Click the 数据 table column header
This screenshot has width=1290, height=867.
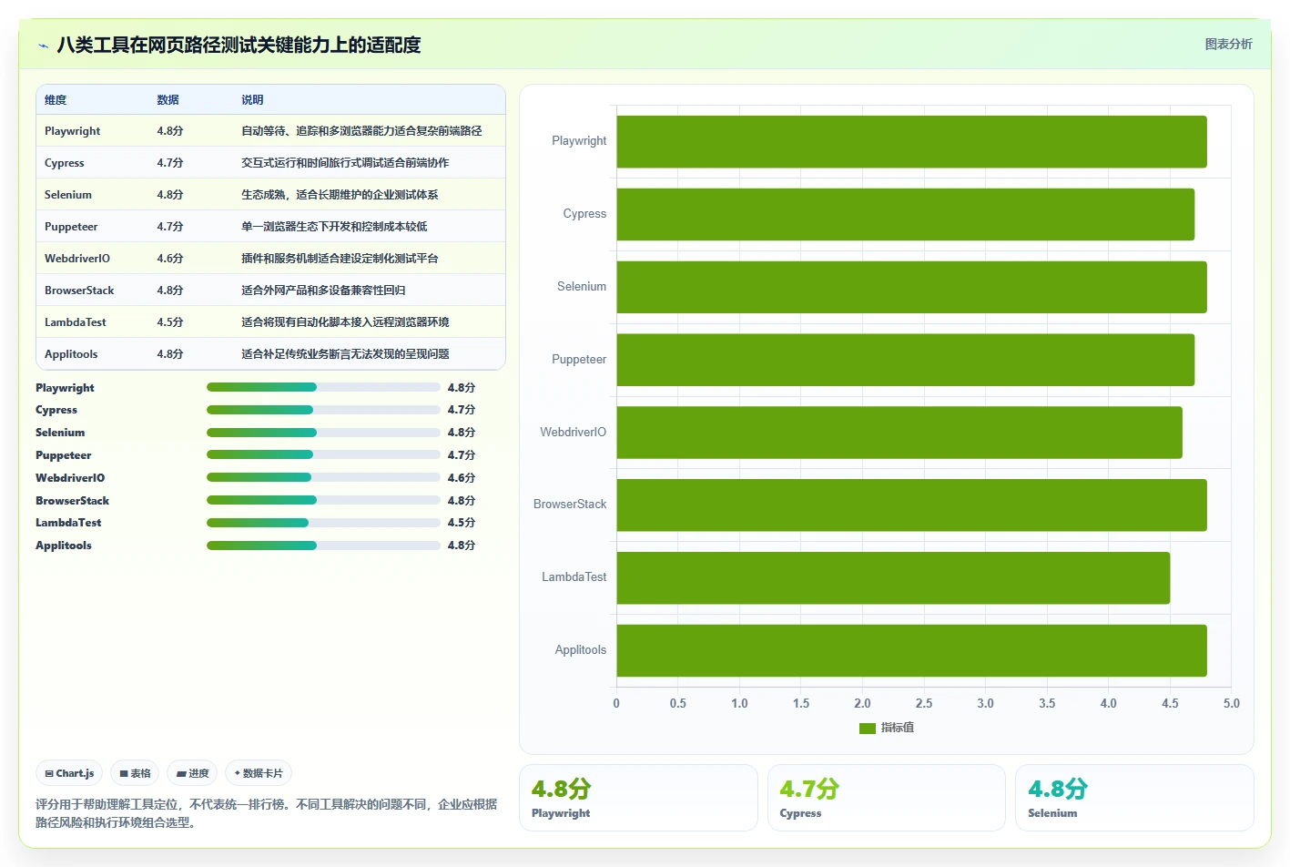tap(168, 100)
